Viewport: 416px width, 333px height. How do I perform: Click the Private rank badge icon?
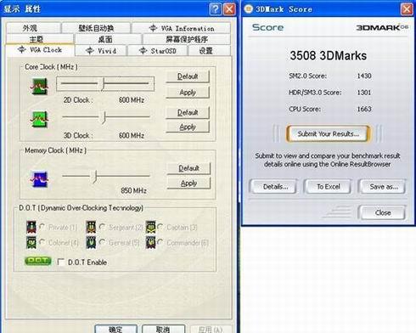[31, 228]
